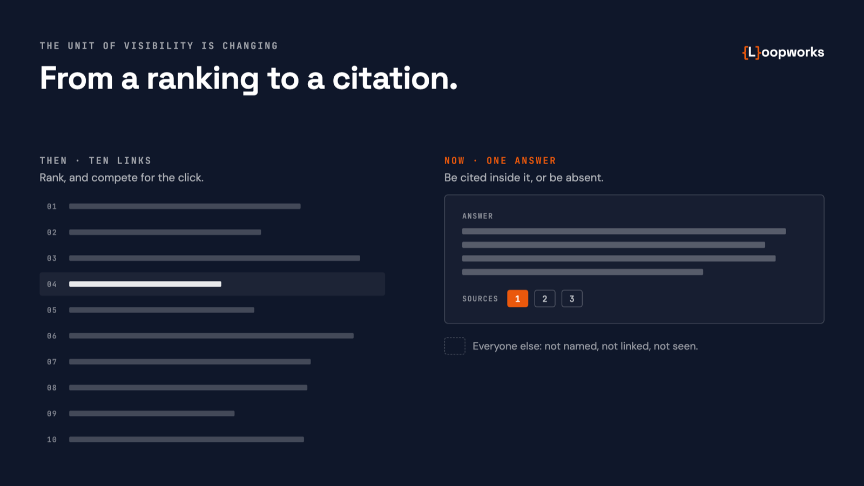The width and height of the screenshot is (864, 486).
Task: Select source badge 3
Action: pyautogui.click(x=572, y=299)
